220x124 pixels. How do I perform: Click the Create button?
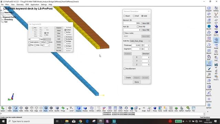tap(128, 77)
